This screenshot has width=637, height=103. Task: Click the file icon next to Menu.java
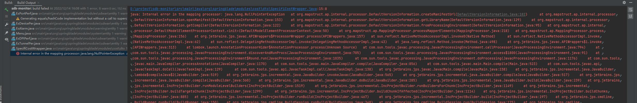click(13, 33)
